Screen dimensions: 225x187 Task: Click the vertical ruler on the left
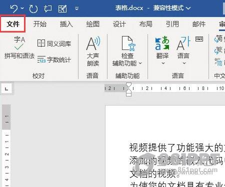pos(6,146)
